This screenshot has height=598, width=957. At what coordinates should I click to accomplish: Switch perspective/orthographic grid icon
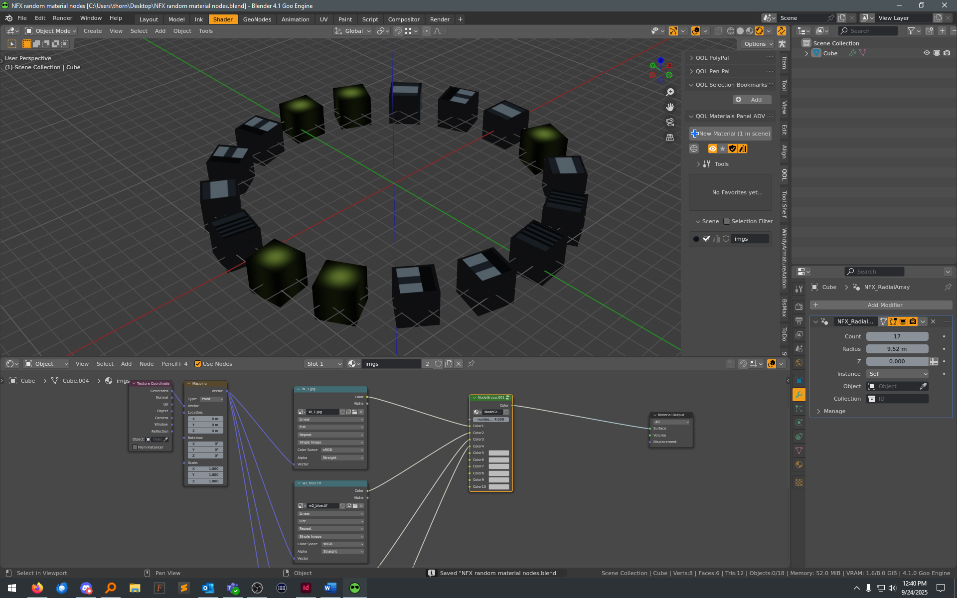point(670,137)
